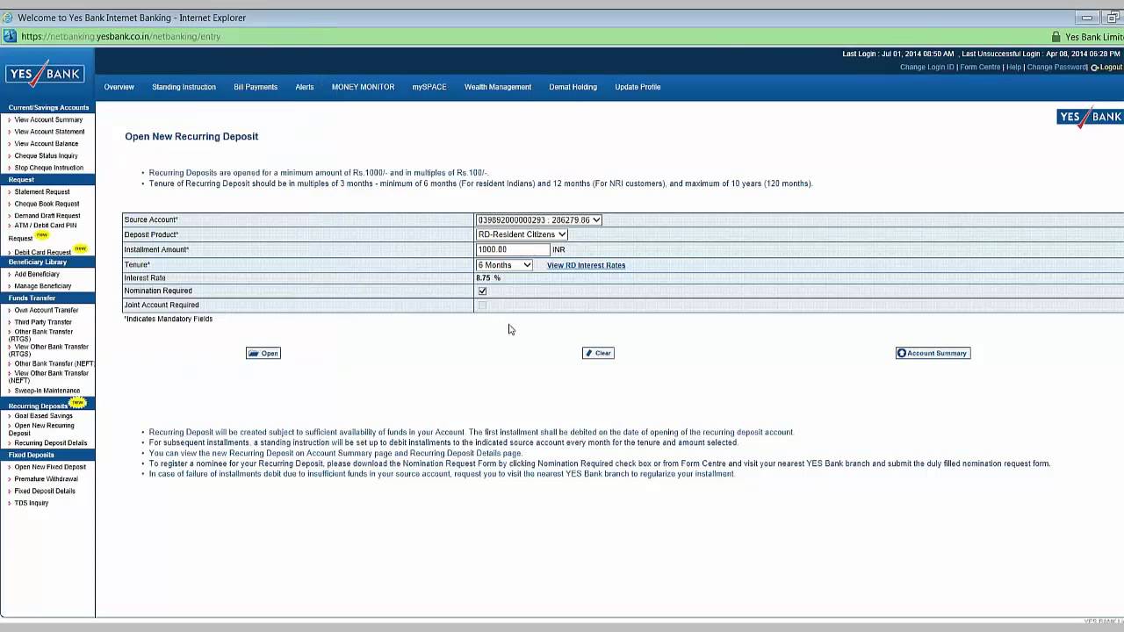Open the Wealth Management menu
The height and width of the screenshot is (632, 1124).
point(498,87)
